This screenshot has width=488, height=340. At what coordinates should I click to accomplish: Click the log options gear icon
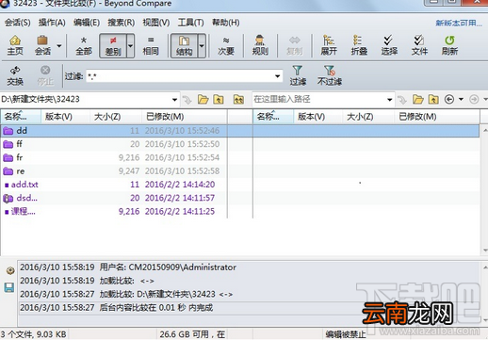(10, 270)
